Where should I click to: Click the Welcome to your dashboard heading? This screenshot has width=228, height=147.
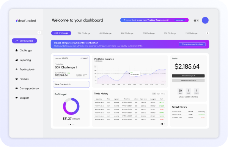pos(77,20)
